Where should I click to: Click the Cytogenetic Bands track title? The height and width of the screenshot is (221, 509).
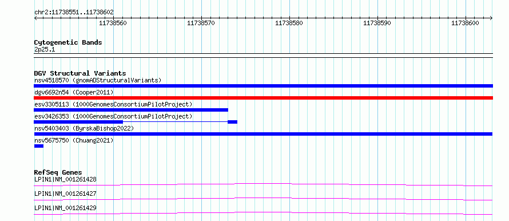coord(68,42)
